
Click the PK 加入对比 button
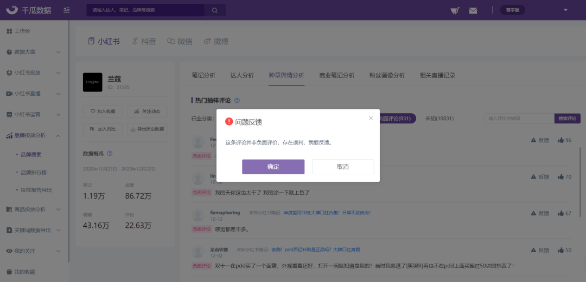103,129
